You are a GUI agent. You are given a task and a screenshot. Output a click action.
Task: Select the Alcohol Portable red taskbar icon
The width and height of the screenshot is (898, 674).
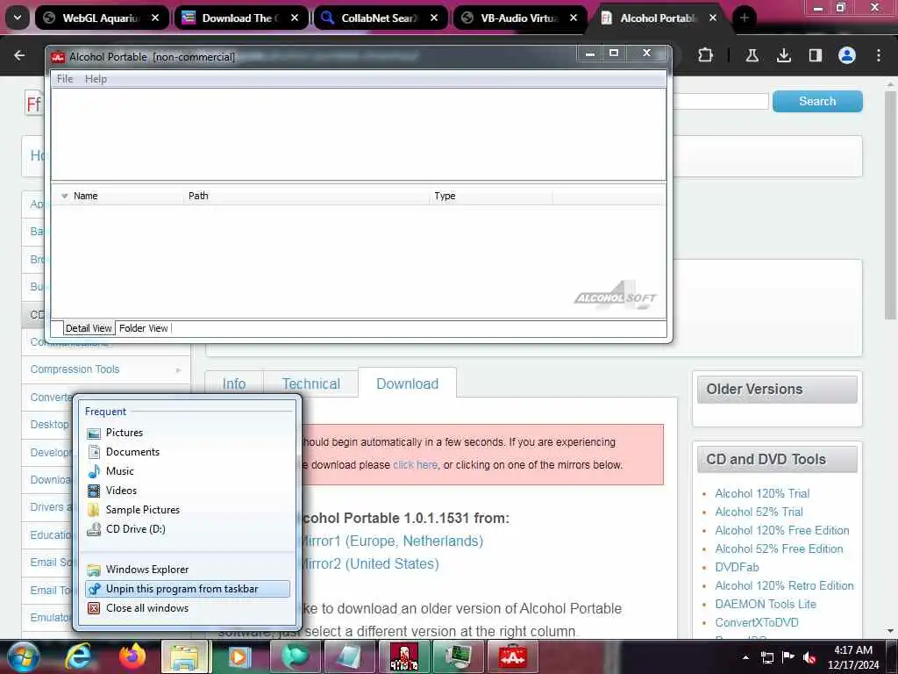click(x=512, y=656)
